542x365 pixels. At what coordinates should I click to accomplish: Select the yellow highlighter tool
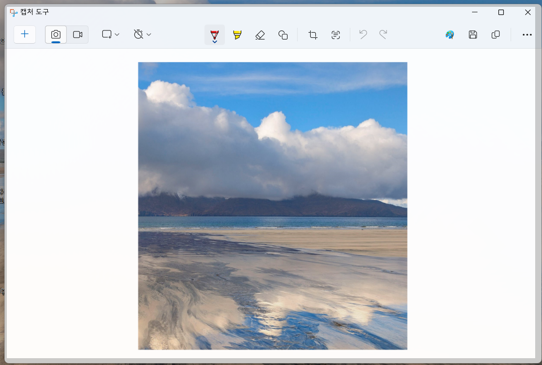pyautogui.click(x=237, y=35)
